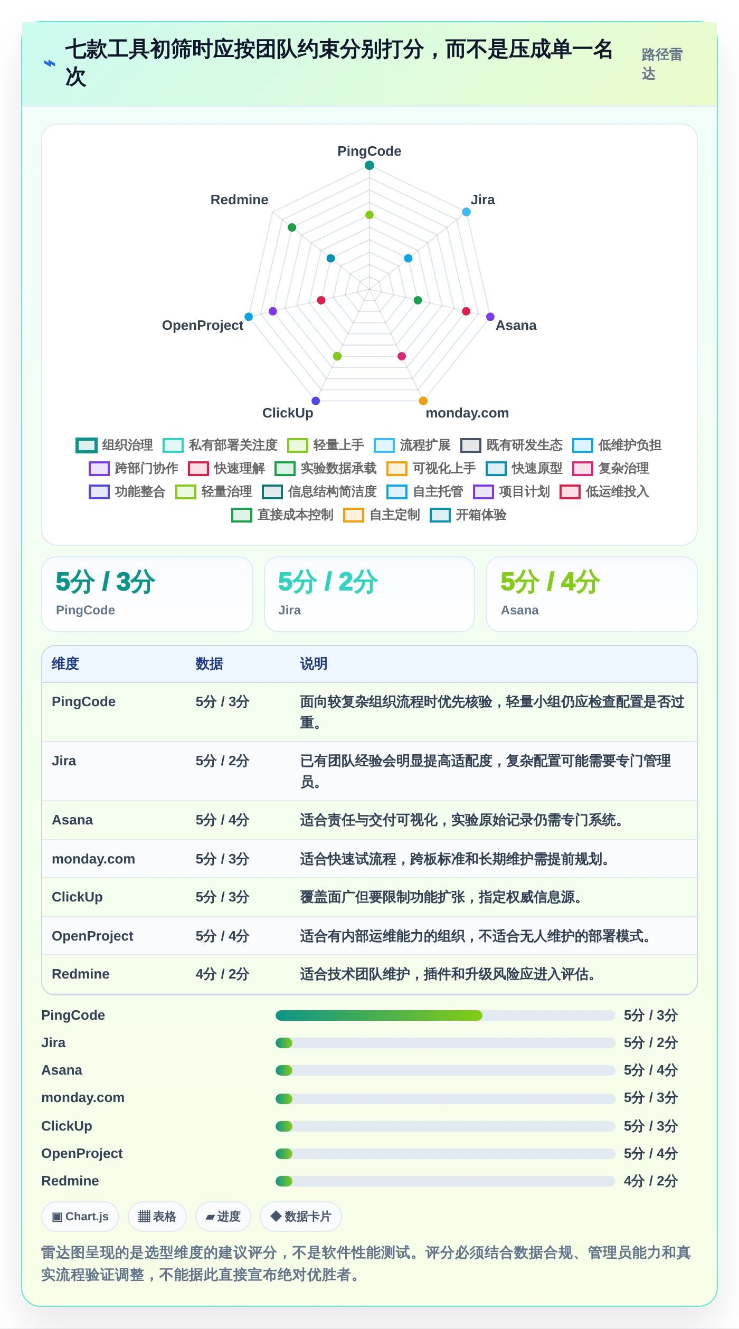
Task: Click the Redmine progress bar
Action: click(x=446, y=1181)
